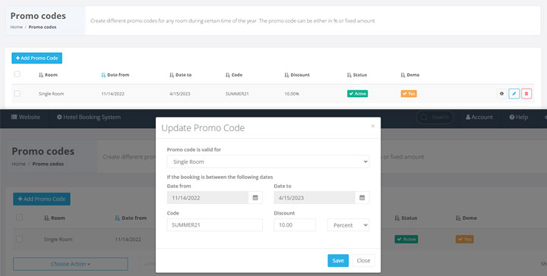This screenshot has width=547, height=276.
Task: Click the '11/14/2022' cell in the upper table
Action: tap(112, 94)
